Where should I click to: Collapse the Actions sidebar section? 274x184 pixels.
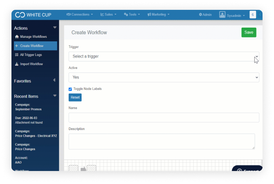55,28
